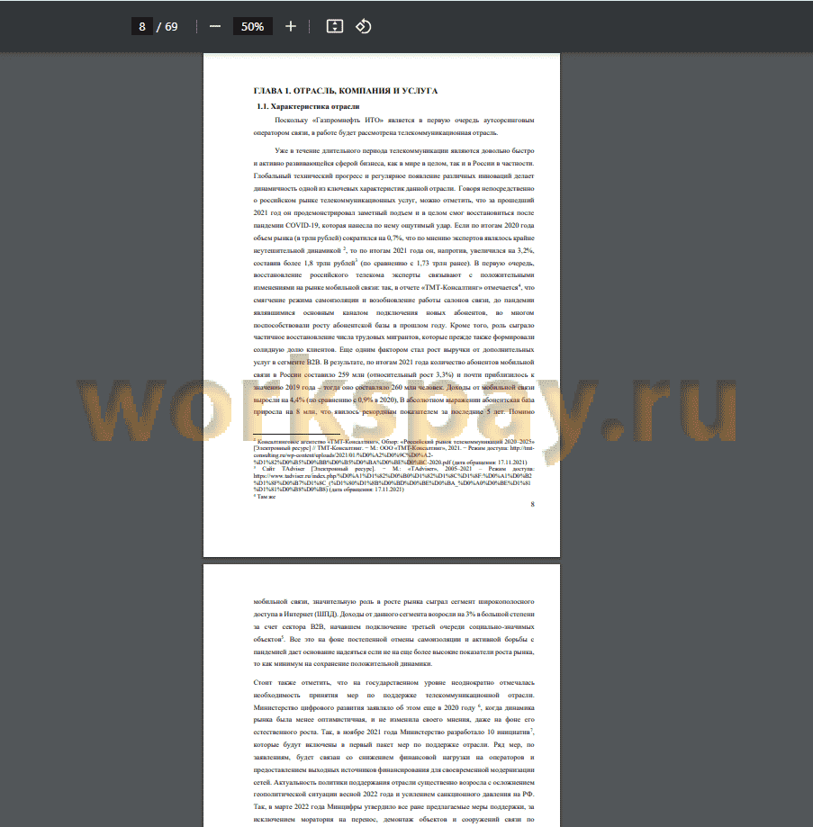Select the zoom level field showing 50%
Viewport: 813px width, 827px height.
tap(253, 26)
